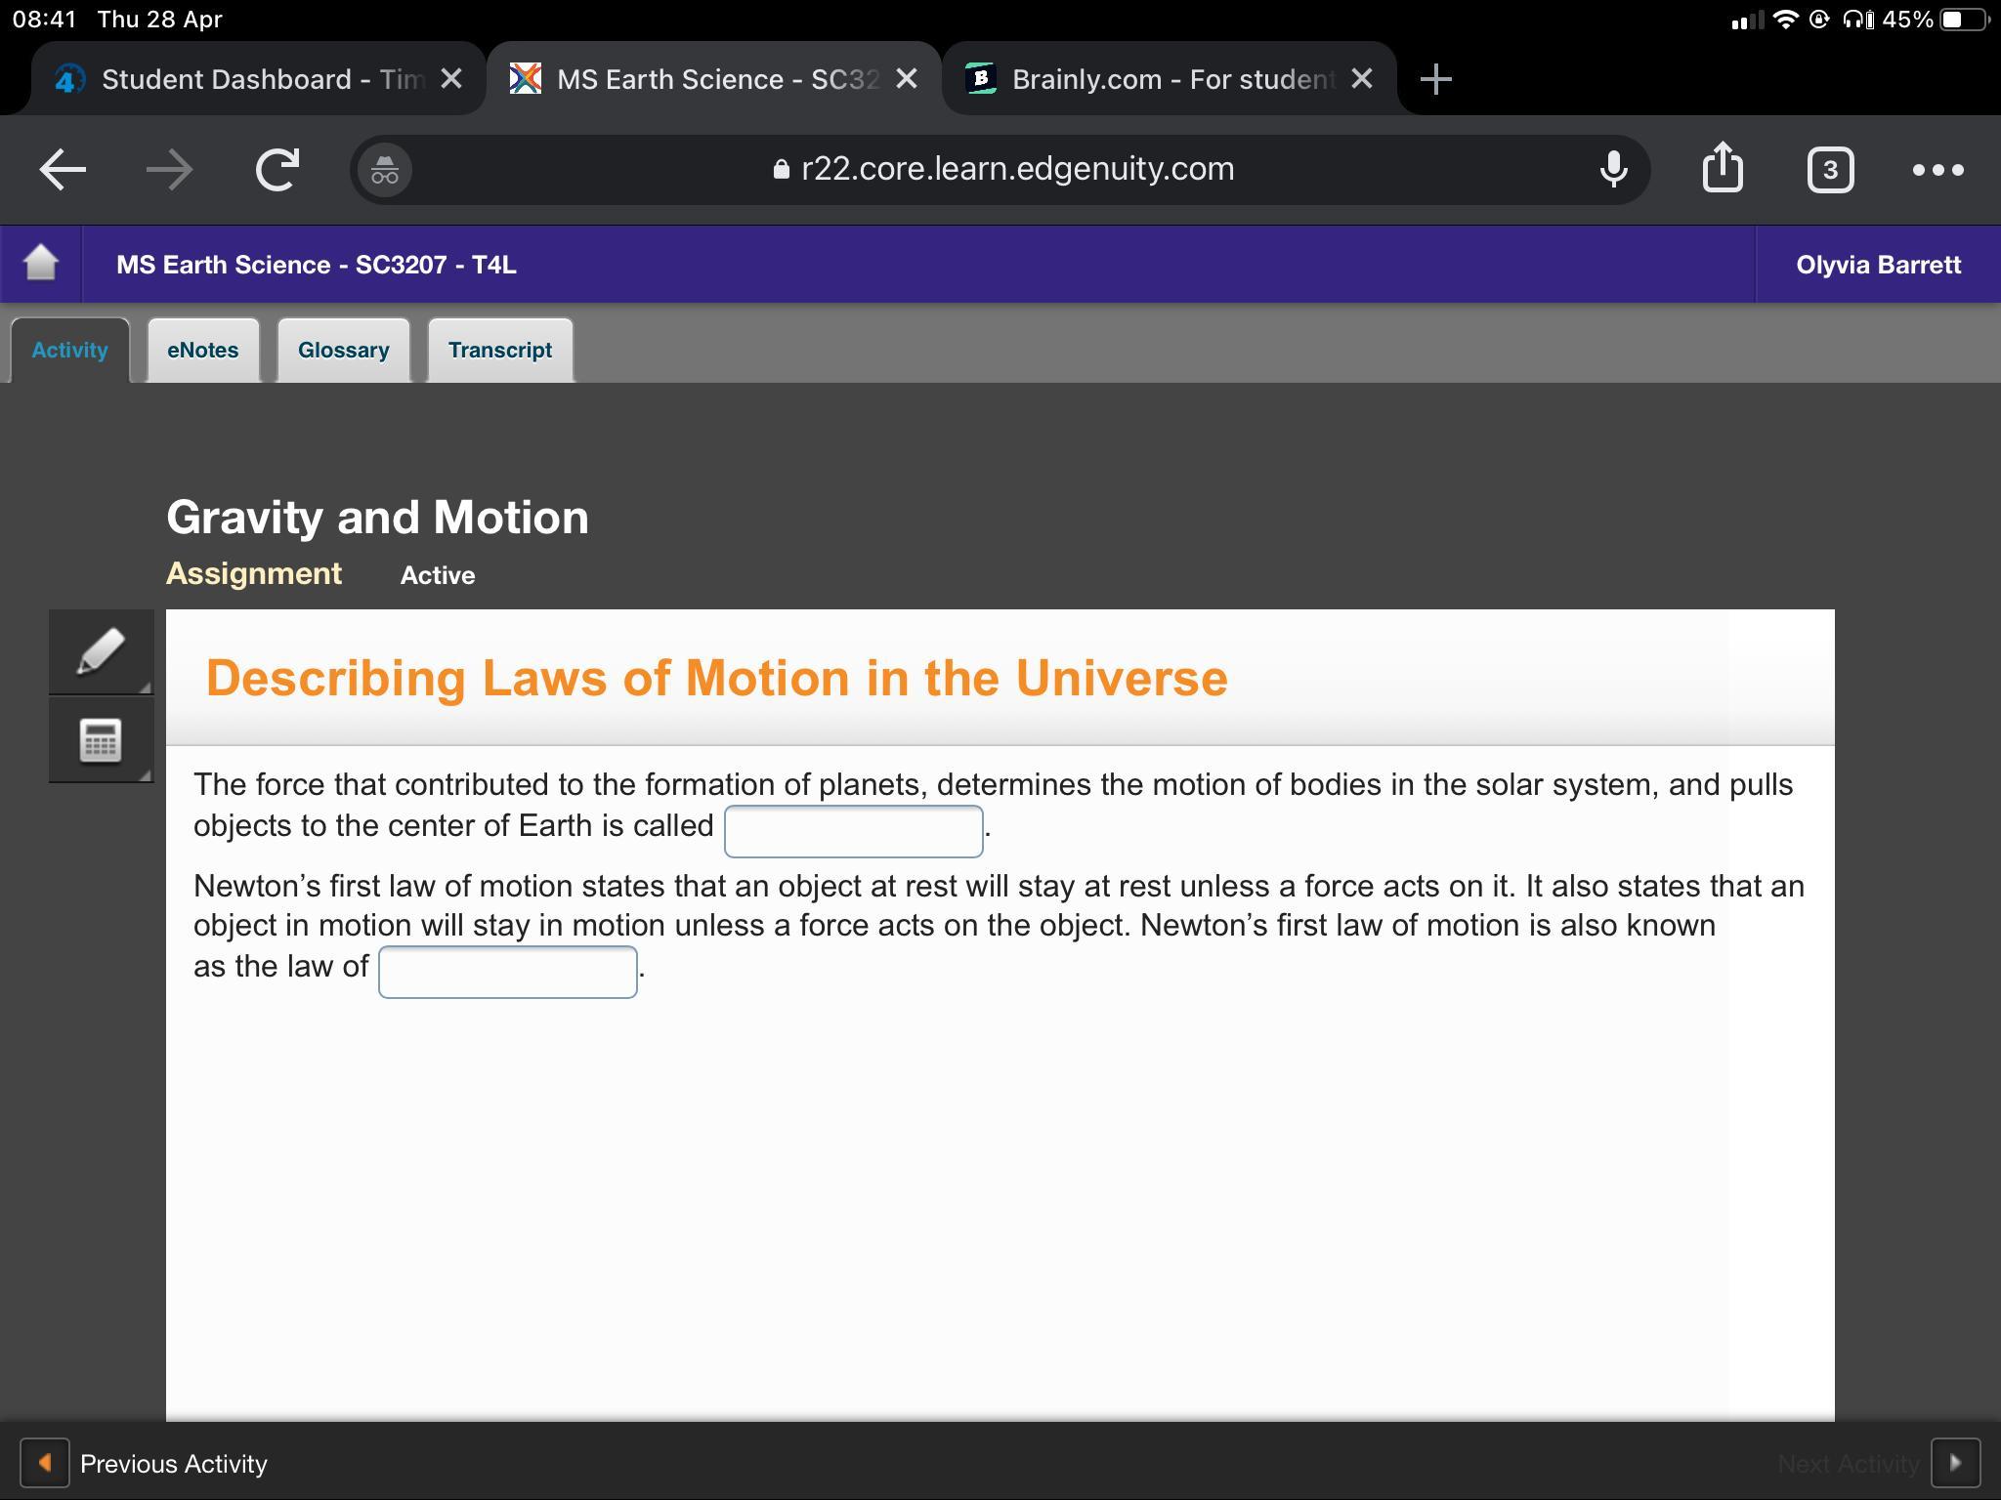The width and height of the screenshot is (2001, 1500).
Task: Open the tab switcher showing 3
Action: 1830,170
